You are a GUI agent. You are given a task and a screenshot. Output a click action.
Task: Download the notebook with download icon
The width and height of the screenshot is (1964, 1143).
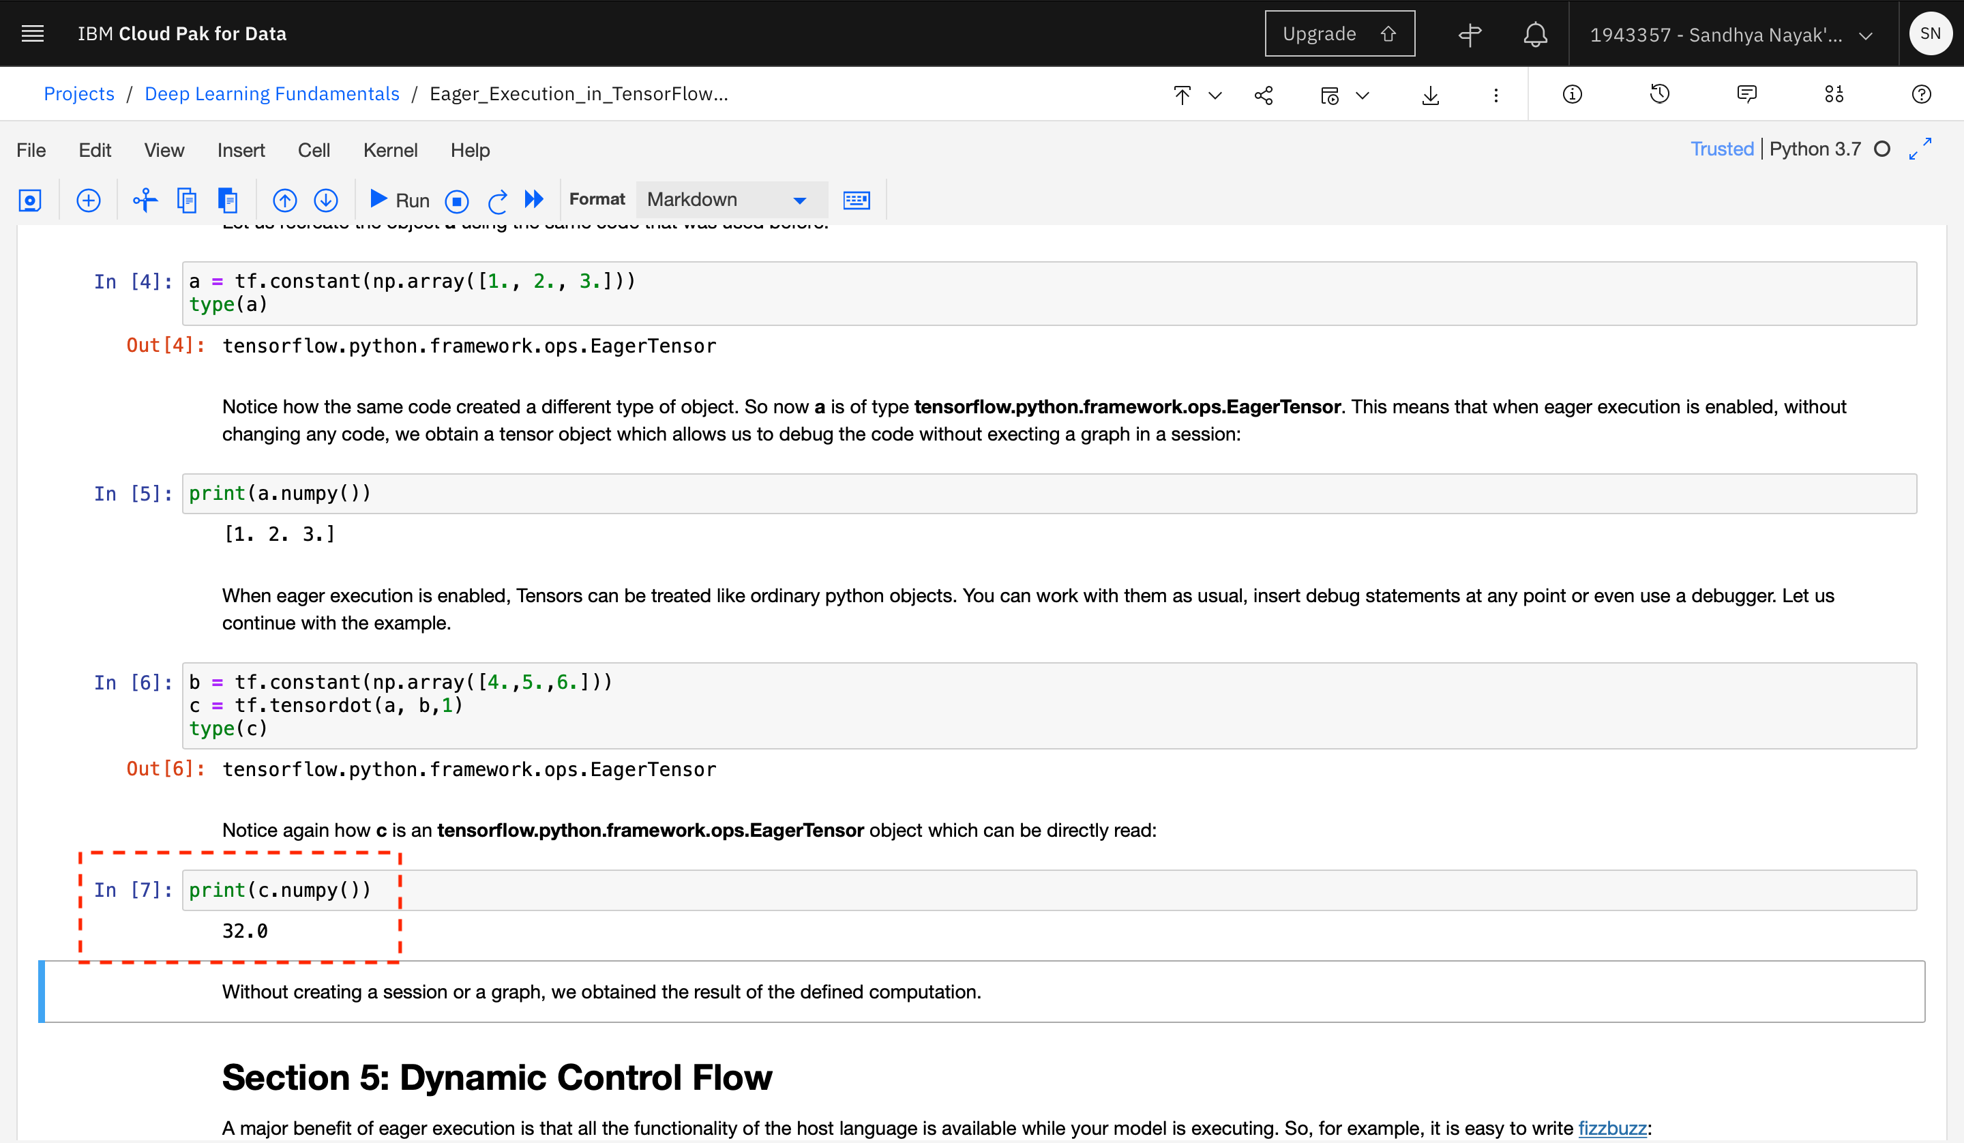tap(1430, 95)
